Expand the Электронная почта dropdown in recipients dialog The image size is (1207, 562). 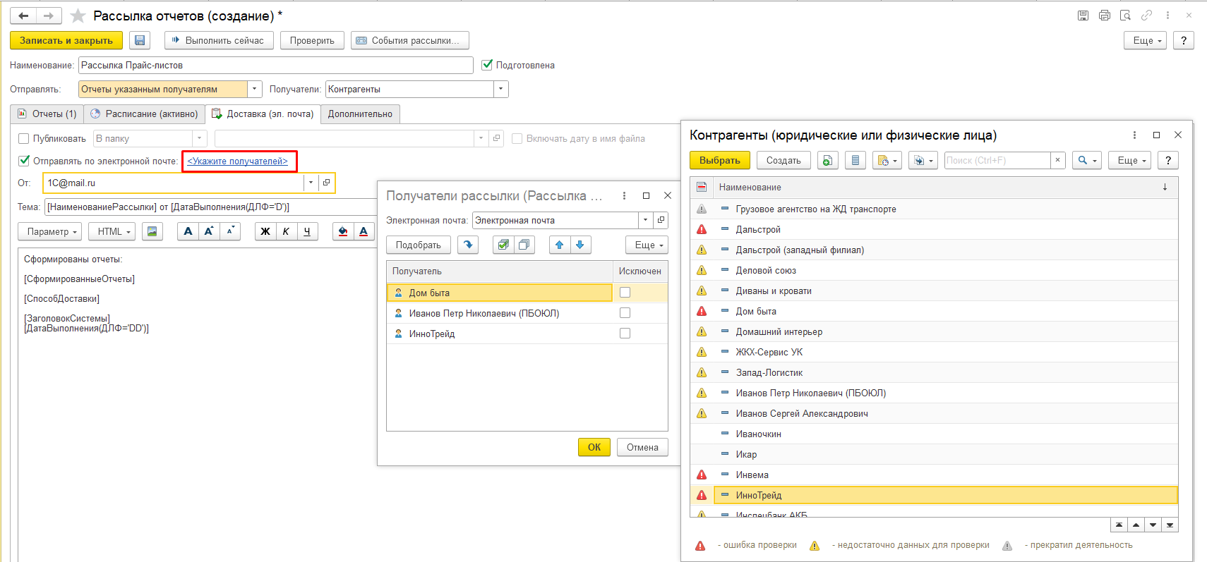(645, 220)
